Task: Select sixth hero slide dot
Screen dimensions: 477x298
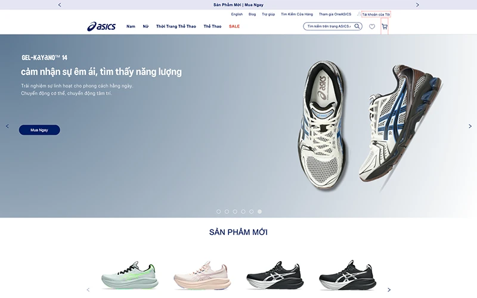Action: 259,212
